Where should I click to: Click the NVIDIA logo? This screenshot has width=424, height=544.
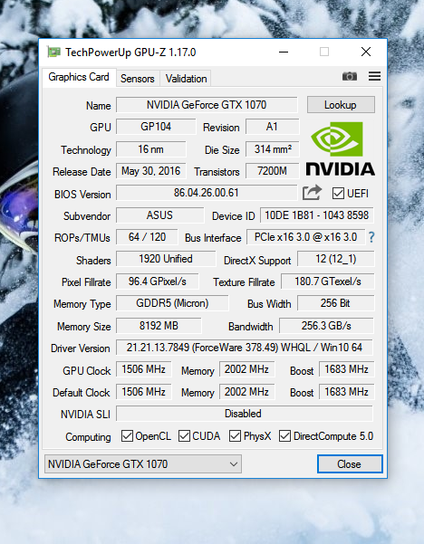[341, 148]
